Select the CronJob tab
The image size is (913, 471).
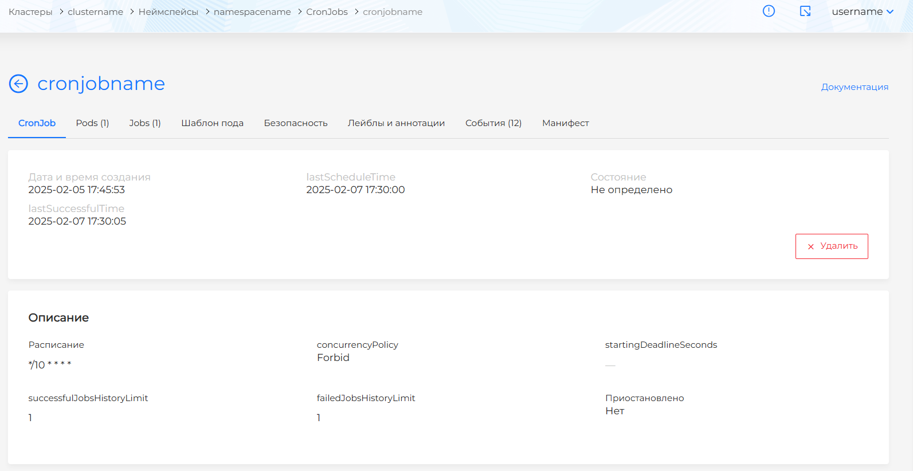point(37,123)
